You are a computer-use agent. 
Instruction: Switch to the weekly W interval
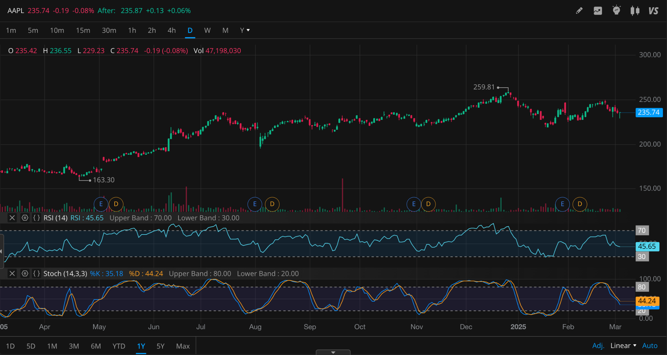[x=207, y=30]
